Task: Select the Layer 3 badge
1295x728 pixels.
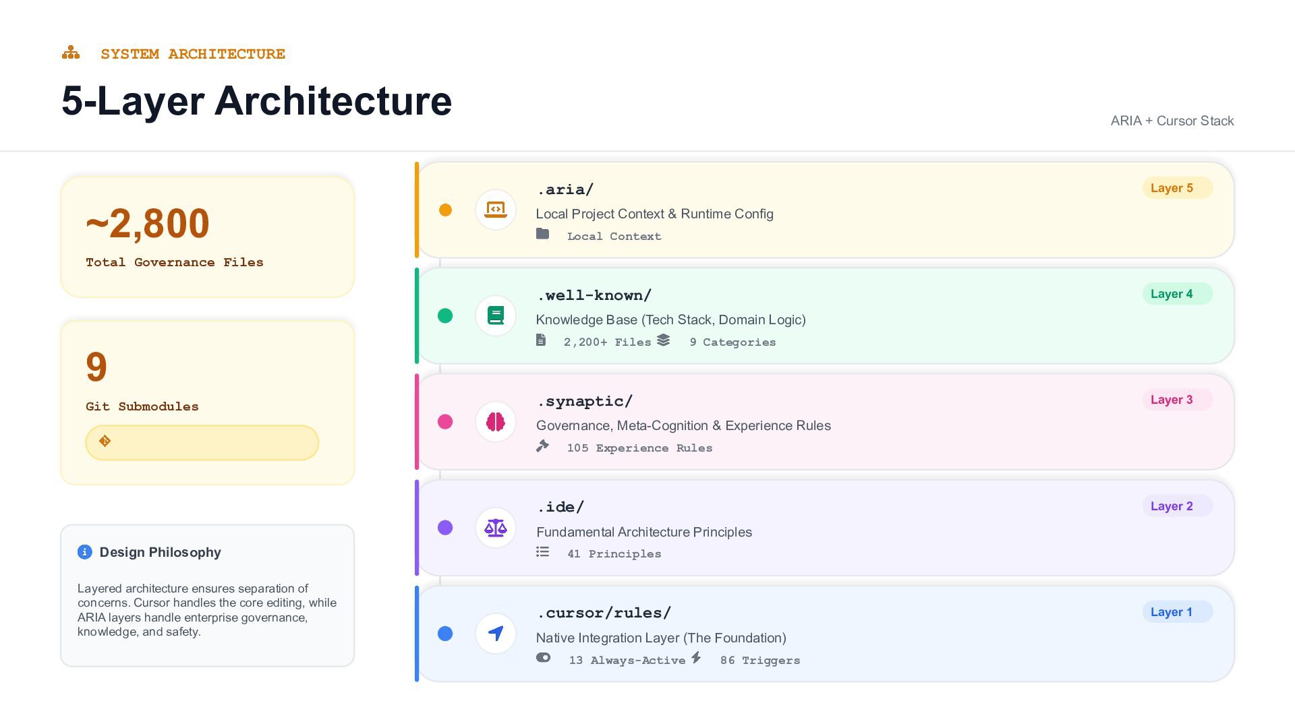Action: tap(1177, 400)
